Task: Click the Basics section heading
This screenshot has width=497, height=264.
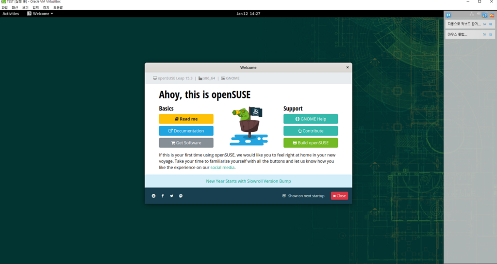Action: click(x=166, y=109)
